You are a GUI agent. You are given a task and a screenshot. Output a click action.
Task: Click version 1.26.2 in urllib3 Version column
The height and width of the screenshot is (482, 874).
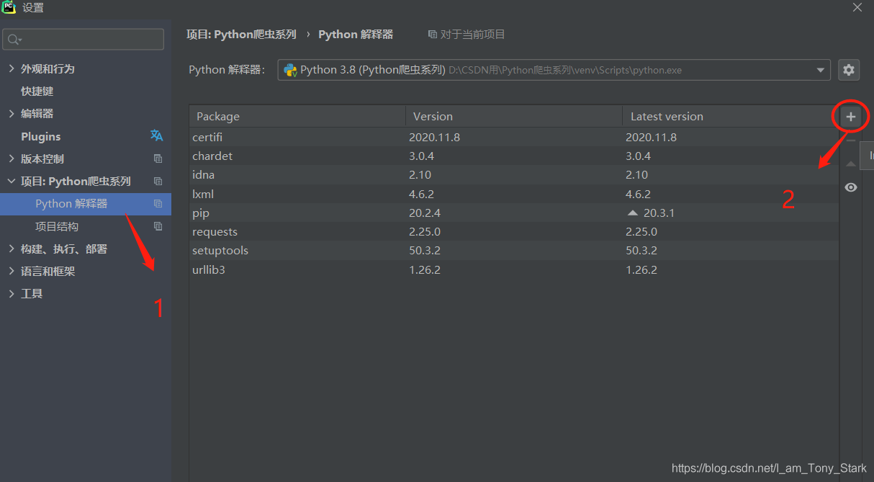click(x=425, y=269)
